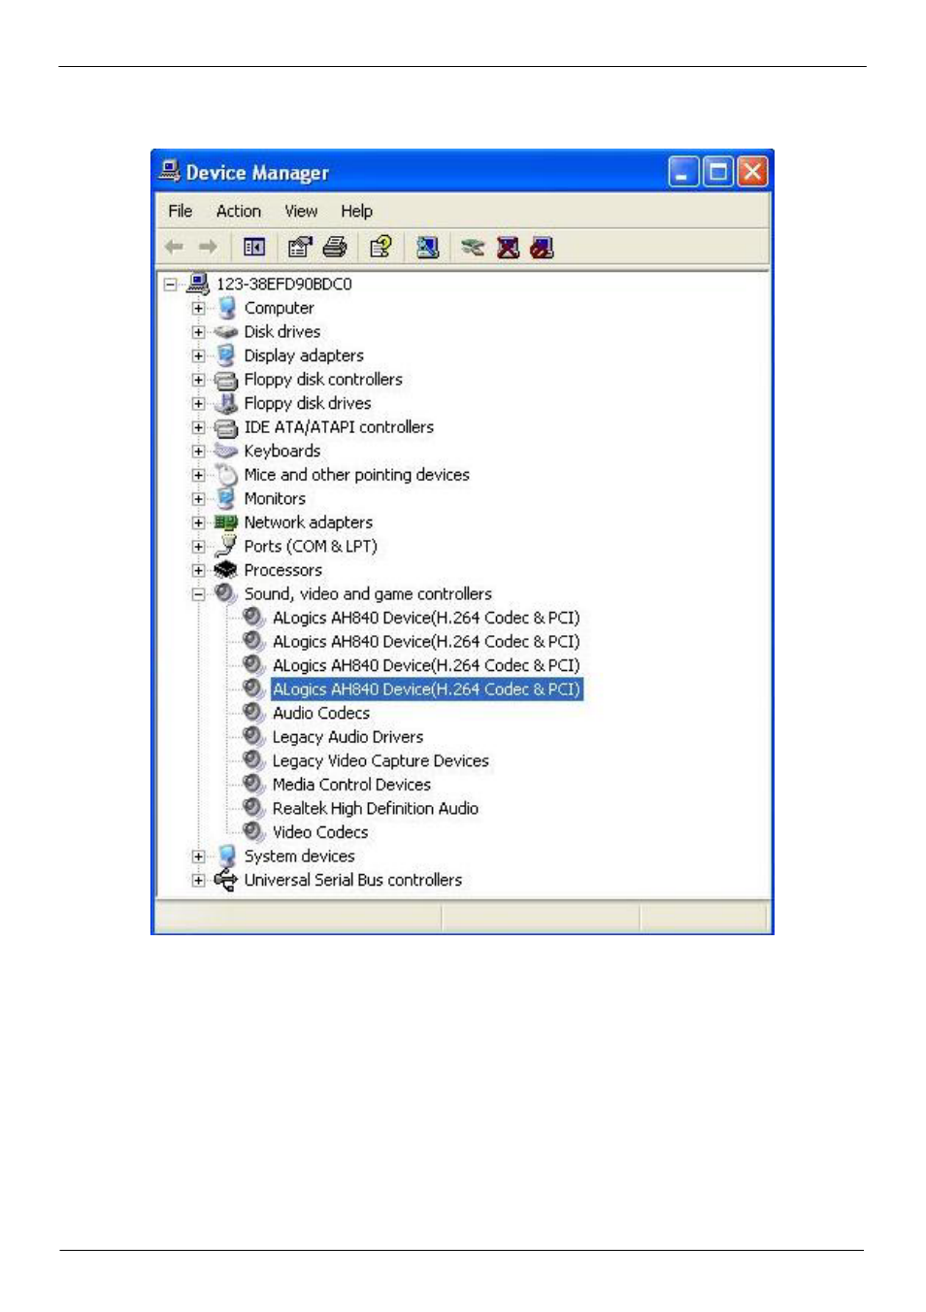The width and height of the screenshot is (926, 1312).
Task: Select the highlighted ALogics AH840 Device entry
Action: (426, 690)
